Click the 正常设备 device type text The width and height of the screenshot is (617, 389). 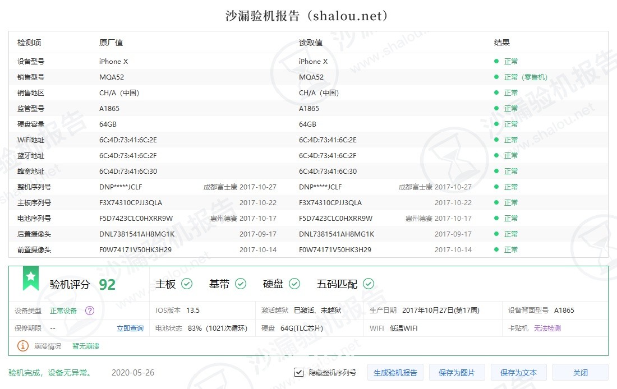(63, 311)
